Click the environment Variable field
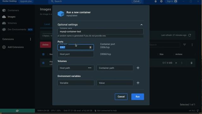 point(76,83)
